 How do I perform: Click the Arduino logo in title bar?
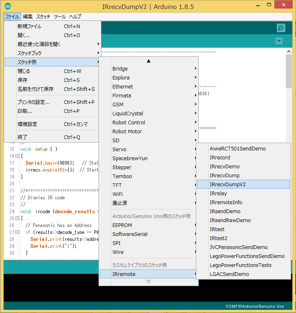8,6
